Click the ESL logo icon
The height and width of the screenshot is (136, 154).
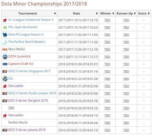coord(5,79)
